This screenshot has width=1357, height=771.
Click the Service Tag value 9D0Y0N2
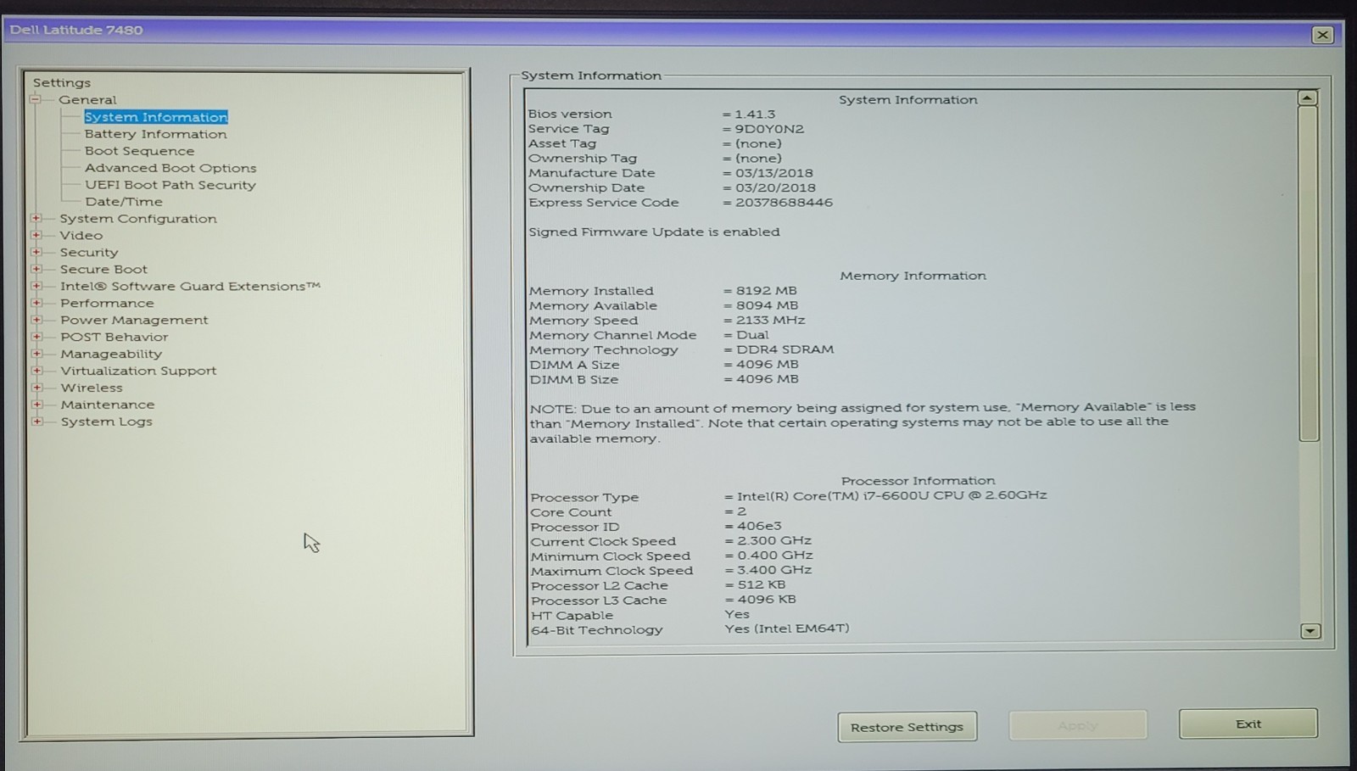tap(769, 129)
